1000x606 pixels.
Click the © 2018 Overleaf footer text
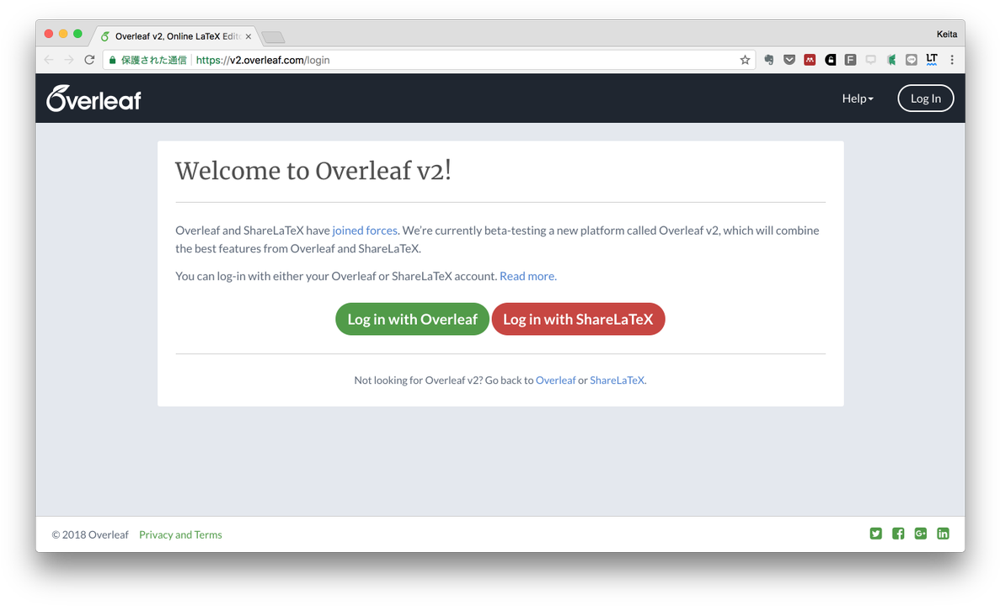(x=90, y=534)
